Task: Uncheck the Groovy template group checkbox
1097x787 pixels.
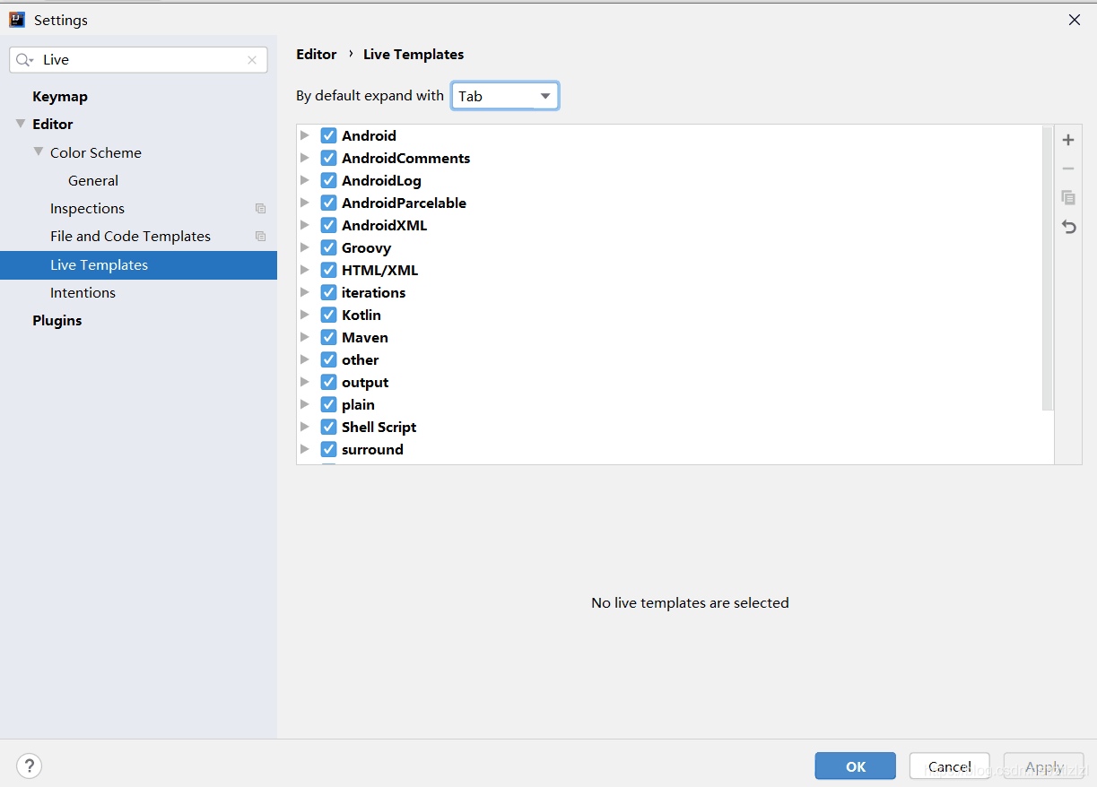Action: [x=328, y=247]
